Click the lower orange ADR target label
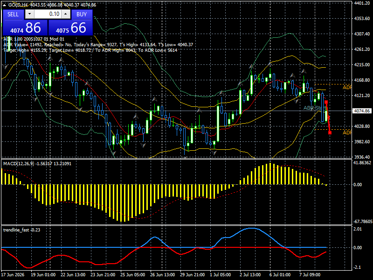Screen dimensions: 373x280 coord(347,133)
